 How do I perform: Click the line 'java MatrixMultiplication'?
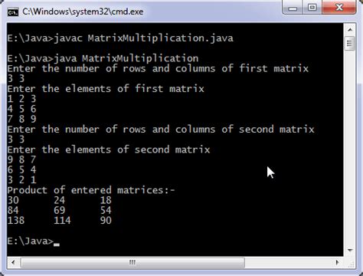pos(103,58)
